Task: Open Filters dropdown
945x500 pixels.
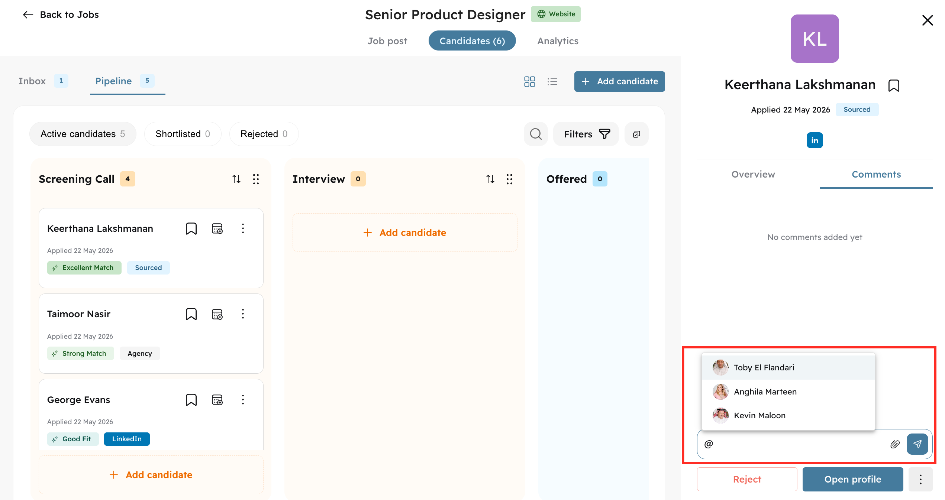Action: click(x=586, y=134)
